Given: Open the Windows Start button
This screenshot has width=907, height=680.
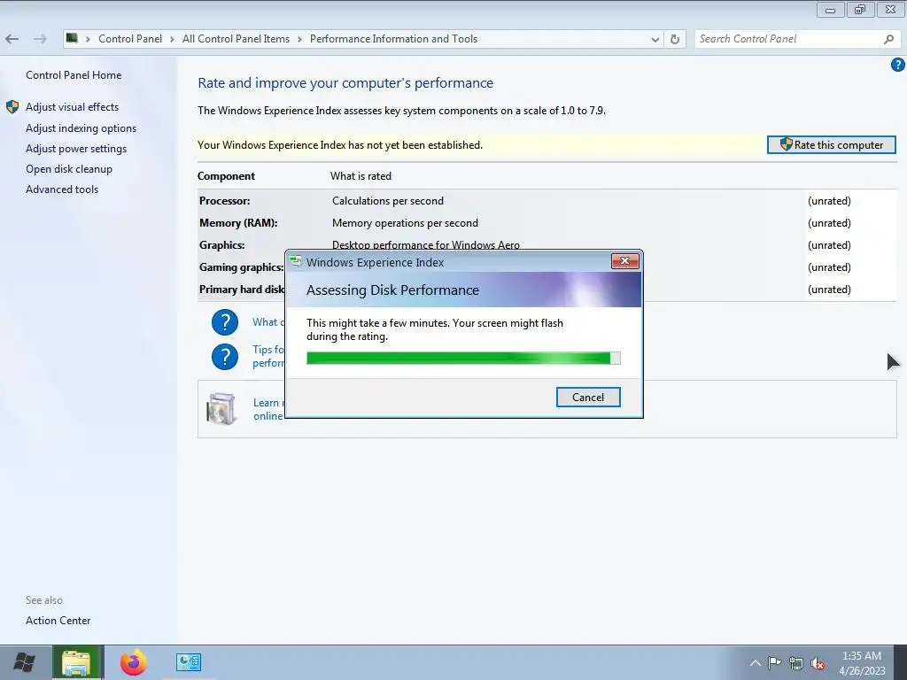Looking at the screenshot, I should click(x=24, y=662).
